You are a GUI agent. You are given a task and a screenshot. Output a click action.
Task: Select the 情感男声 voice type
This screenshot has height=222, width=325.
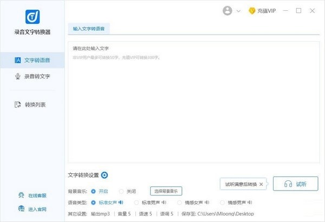click(222, 203)
